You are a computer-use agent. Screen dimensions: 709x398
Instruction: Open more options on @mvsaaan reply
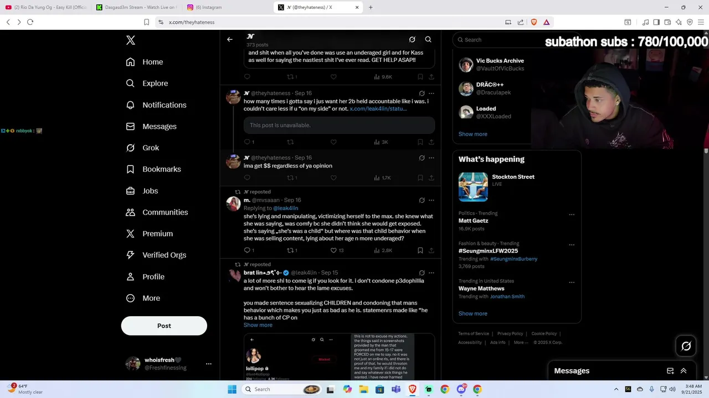[431, 200]
